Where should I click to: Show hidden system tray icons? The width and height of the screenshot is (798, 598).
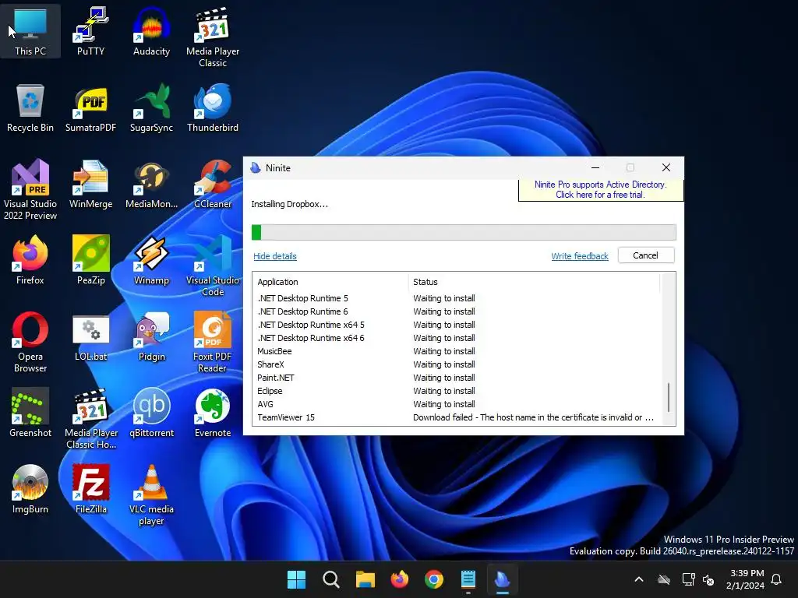639,579
